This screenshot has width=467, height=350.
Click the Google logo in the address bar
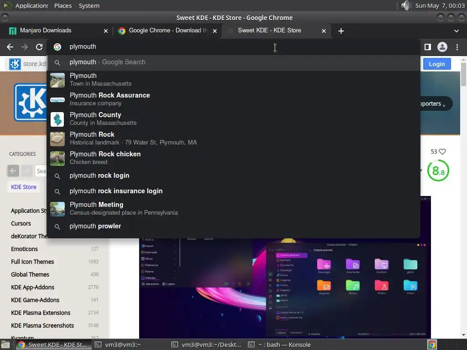pos(57,47)
